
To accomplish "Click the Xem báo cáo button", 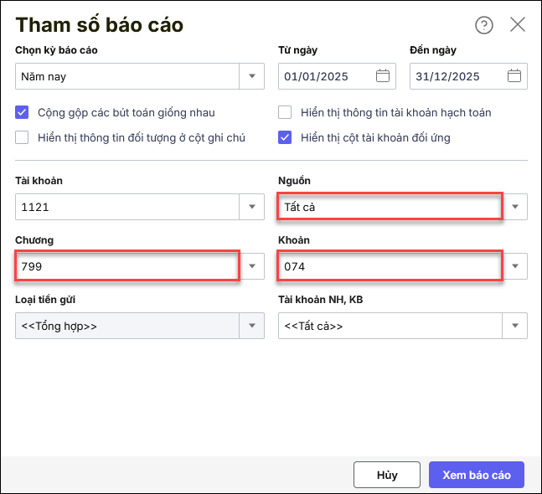I will coord(476,475).
